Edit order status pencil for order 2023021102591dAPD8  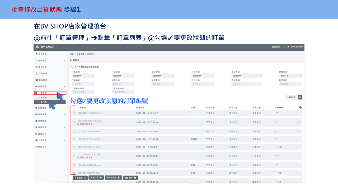[214, 139]
